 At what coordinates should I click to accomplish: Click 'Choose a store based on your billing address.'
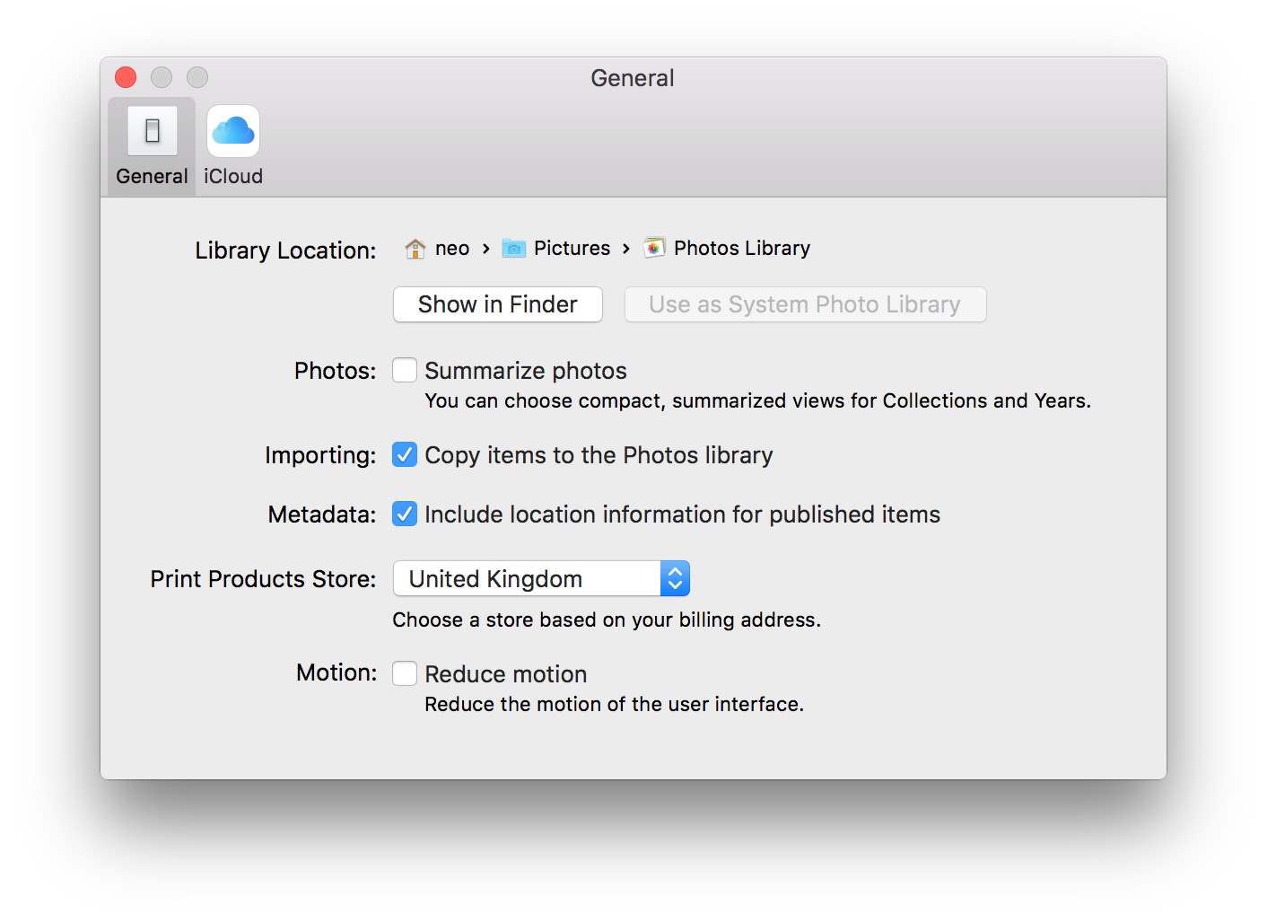607,620
